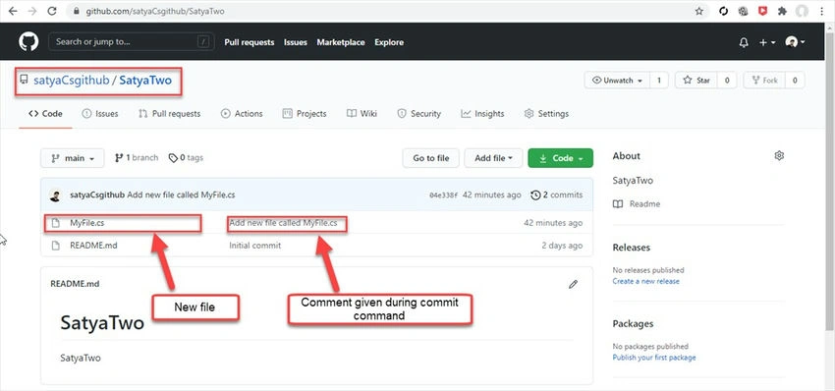Click the commit author avatar
Screen dimensions: 835x391
[55, 195]
